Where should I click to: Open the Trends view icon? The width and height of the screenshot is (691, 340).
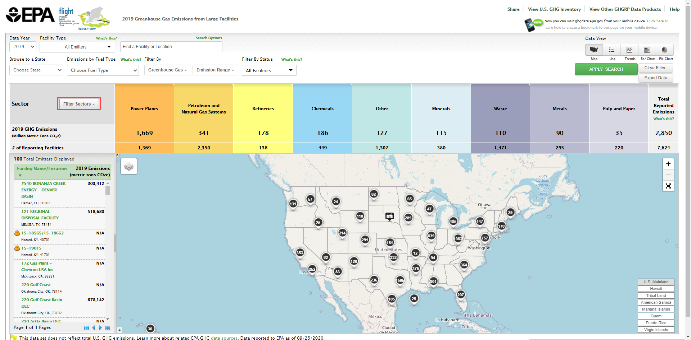click(629, 50)
